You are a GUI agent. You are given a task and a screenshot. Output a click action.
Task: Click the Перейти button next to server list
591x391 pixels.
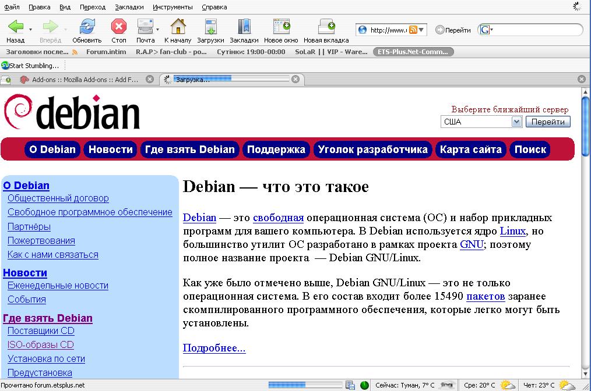click(548, 122)
